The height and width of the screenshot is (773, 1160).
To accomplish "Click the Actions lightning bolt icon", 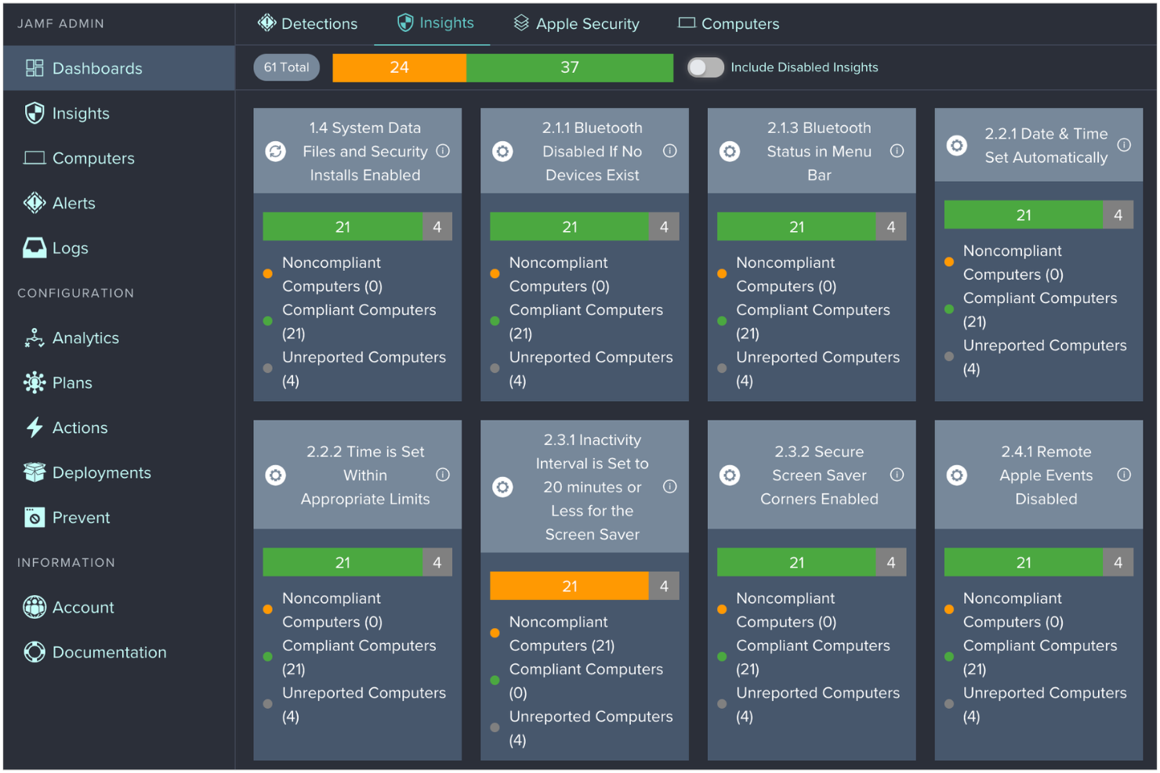I will (34, 428).
